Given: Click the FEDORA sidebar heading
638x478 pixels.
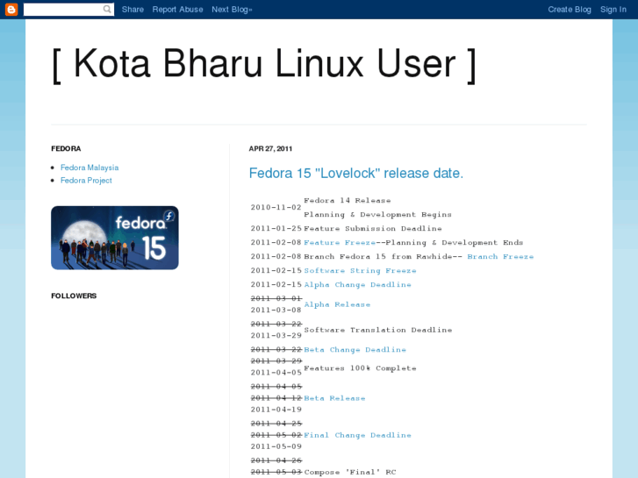Looking at the screenshot, I should pyautogui.click(x=66, y=149).
